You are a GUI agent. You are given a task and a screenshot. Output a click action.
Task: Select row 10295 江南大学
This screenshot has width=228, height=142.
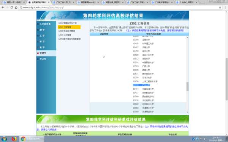(x=141, y=40)
